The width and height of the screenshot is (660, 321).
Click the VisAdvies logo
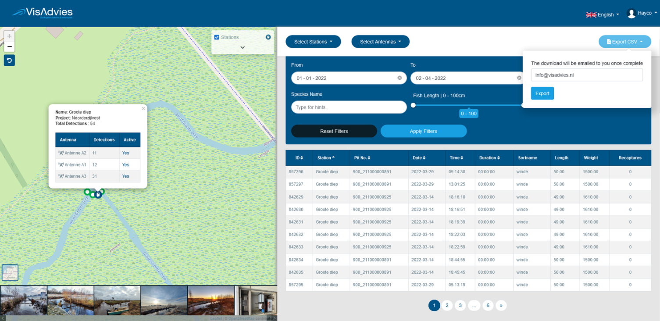(x=43, y=13)
